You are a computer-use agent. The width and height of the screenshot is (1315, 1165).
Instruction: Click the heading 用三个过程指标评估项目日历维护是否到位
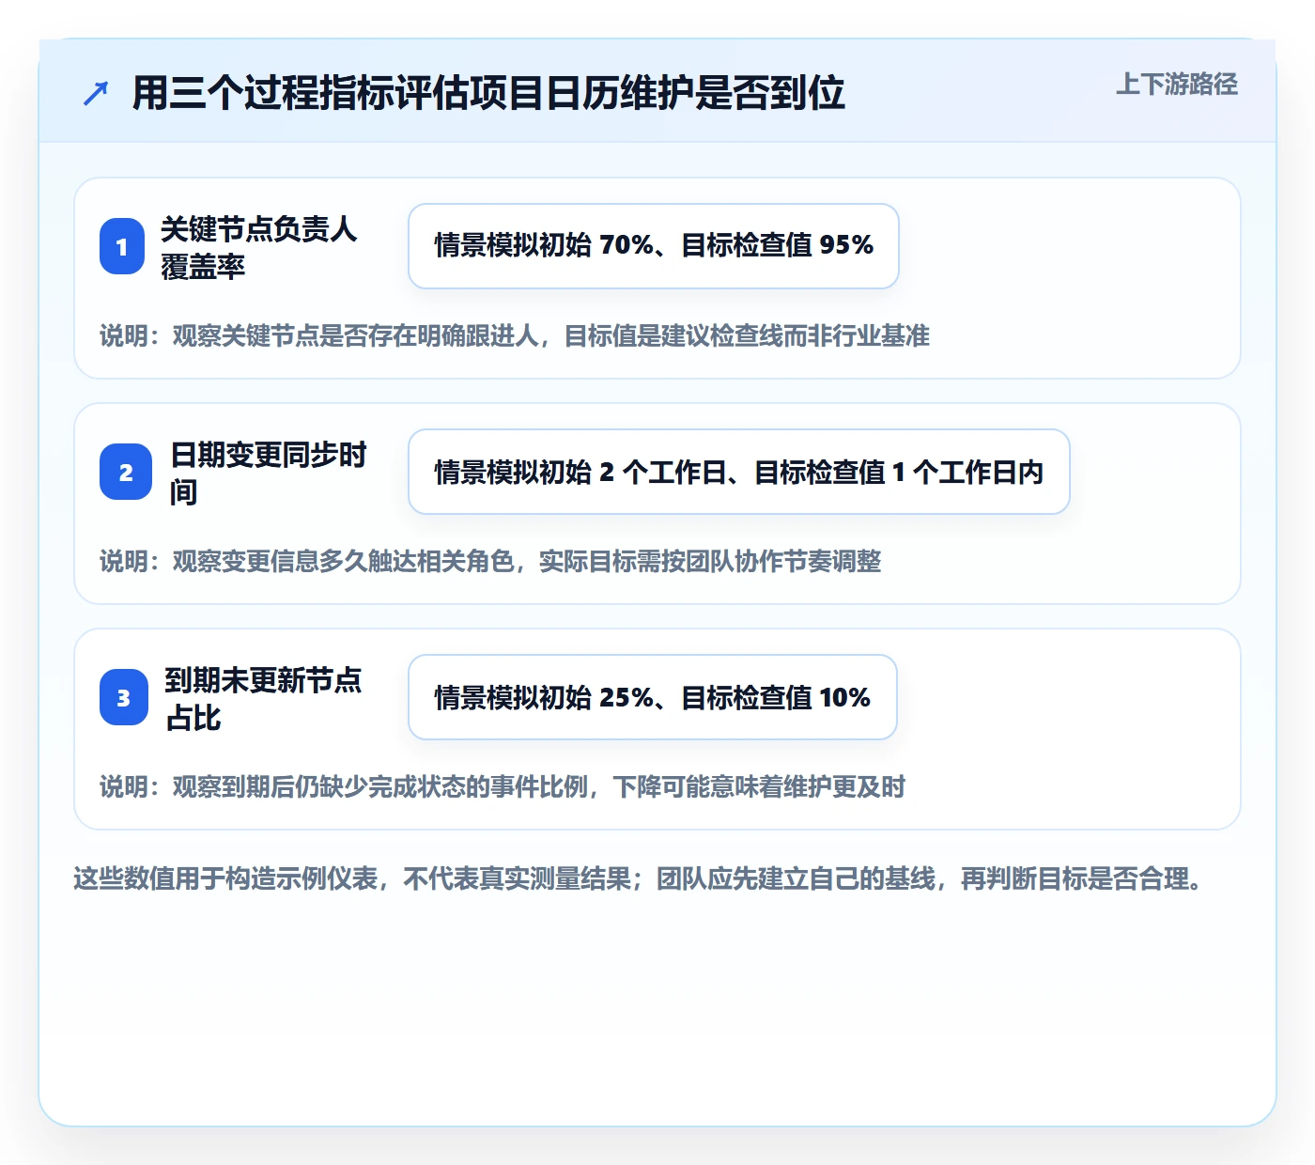488,93
